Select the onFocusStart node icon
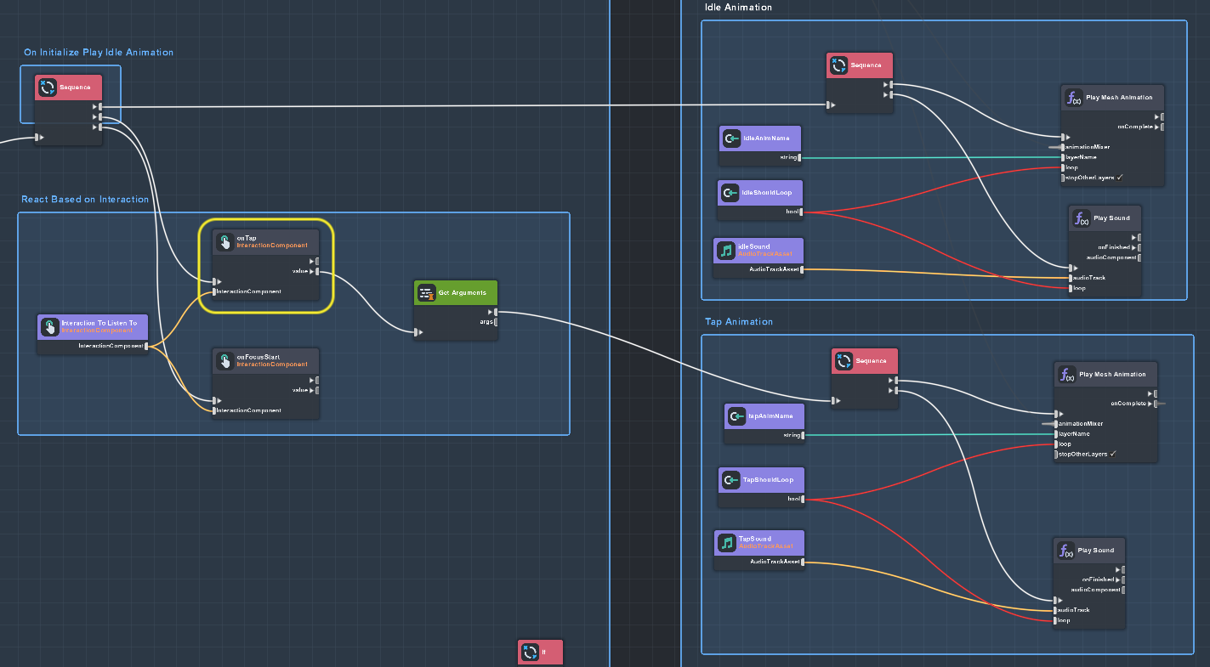This screenshot has width=1210, height=667. click(224, 361)
